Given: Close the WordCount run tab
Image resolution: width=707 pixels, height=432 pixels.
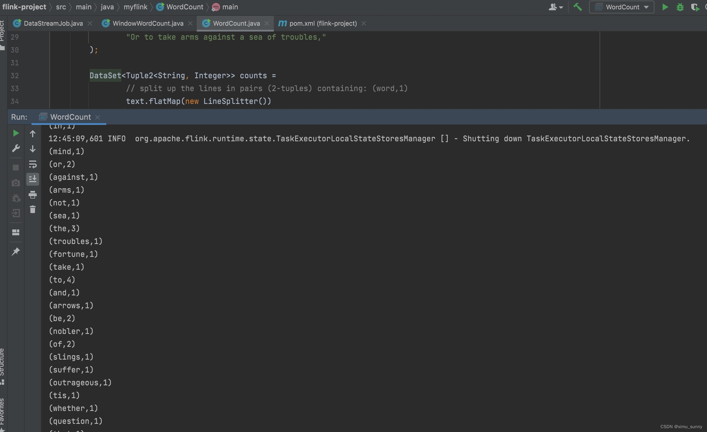Looking at the screenshot, I should (x=97, y=117).
